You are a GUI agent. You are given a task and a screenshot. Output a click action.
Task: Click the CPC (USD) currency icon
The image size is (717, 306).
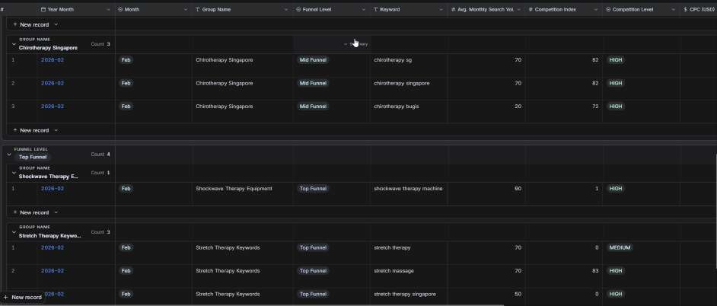686,9
